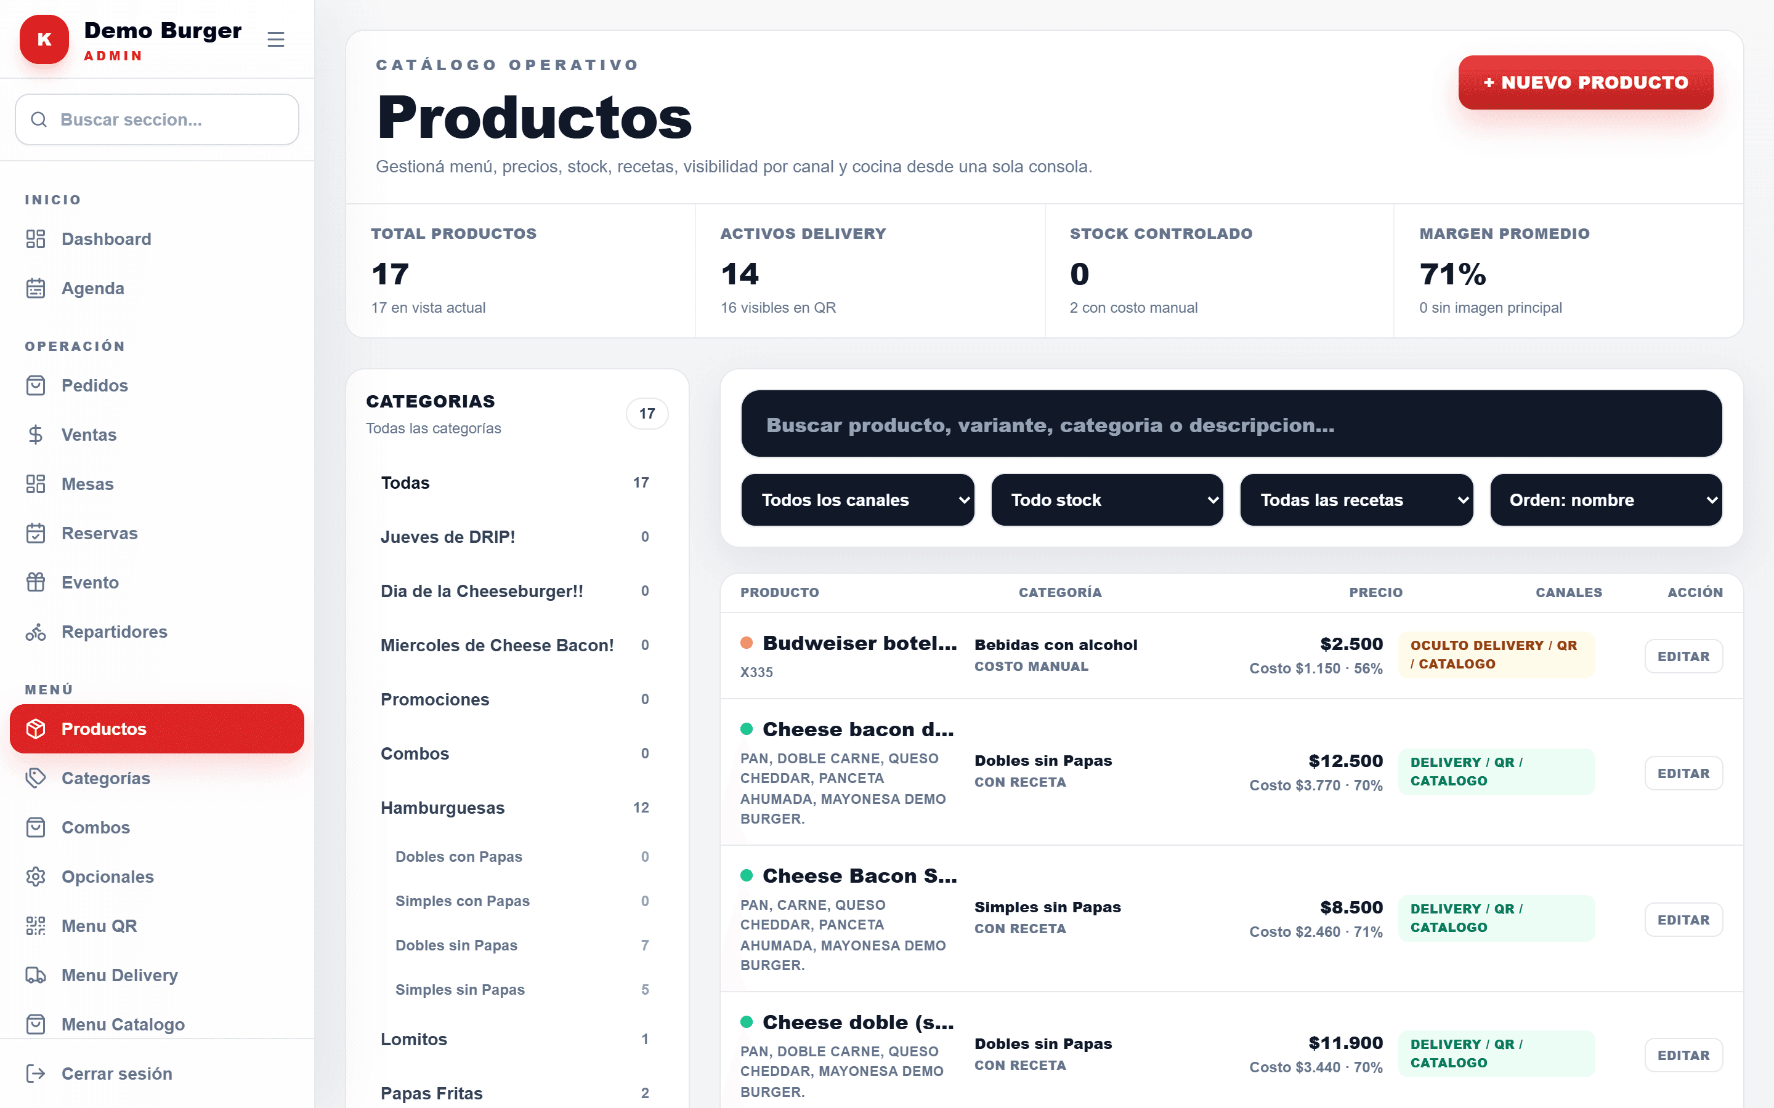This screenshot has width=1774, height=1108.
Task: Click the Buscar seccion search field
Action: (x=157, y=119)
